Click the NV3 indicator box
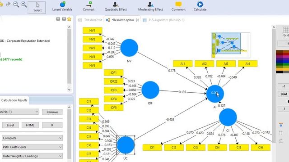The width and height of the screenshot is (289, 162). pos(92,48)
